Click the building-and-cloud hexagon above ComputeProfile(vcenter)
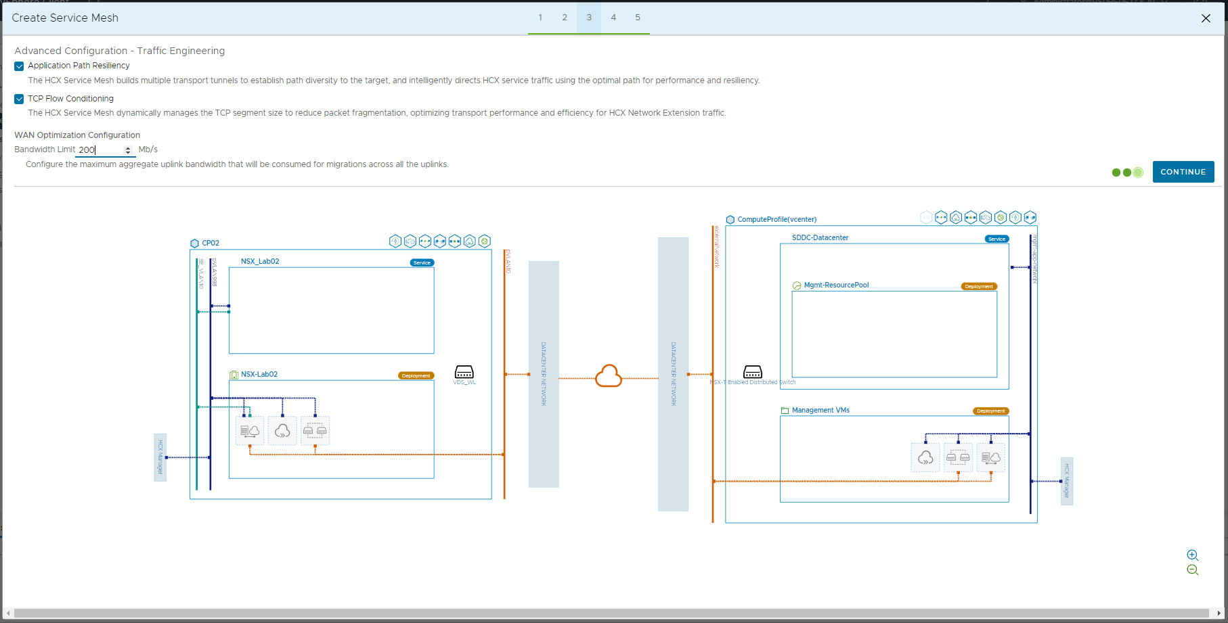 tap(986, 217)
